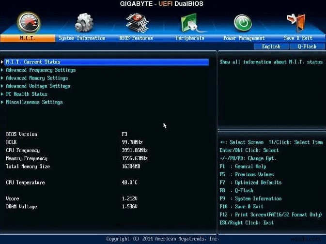The height and width of the screenshot is (244, 326).
Task: Open Advanced Voltage Settings submenu
Action: tap(38, 86)
